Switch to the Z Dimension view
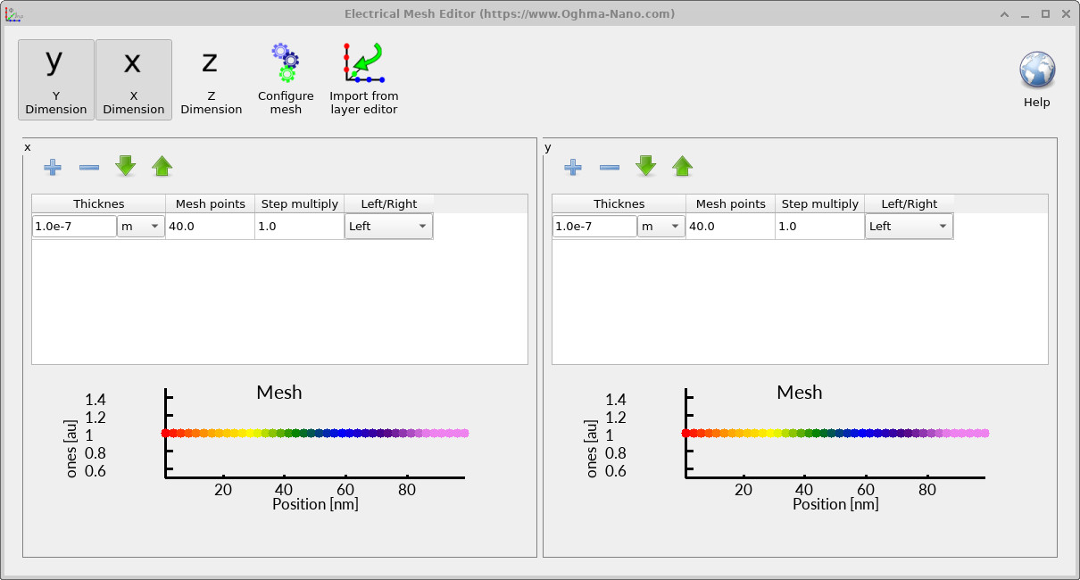This screenshot has width=1080, height=580. [x=211, y=79]
